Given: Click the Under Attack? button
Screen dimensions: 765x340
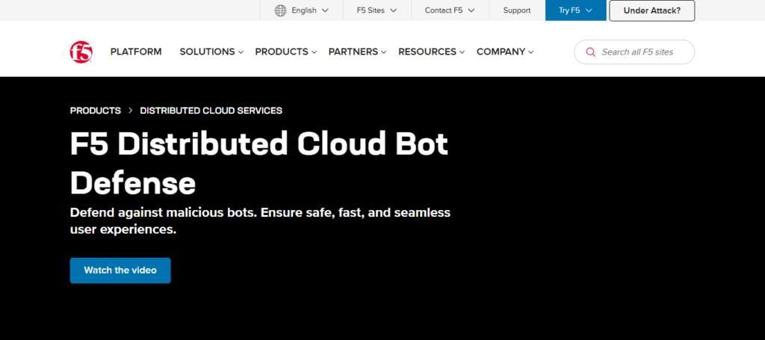Looking at the screenshot, I should (651, 10).
